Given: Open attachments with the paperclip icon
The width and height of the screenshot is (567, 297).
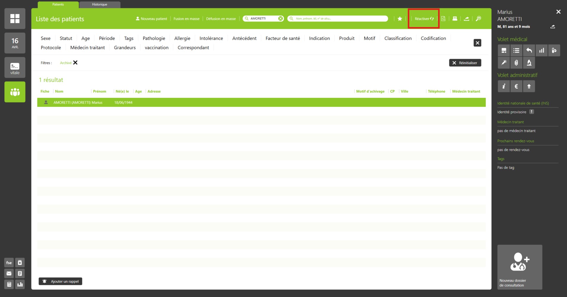Looking at the screenshot, I should [x=516, y=63].
